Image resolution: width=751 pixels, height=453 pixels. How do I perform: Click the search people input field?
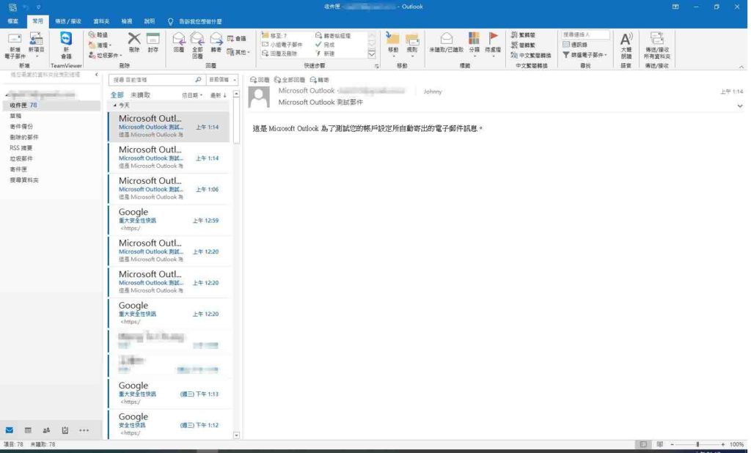coord(585,34)
